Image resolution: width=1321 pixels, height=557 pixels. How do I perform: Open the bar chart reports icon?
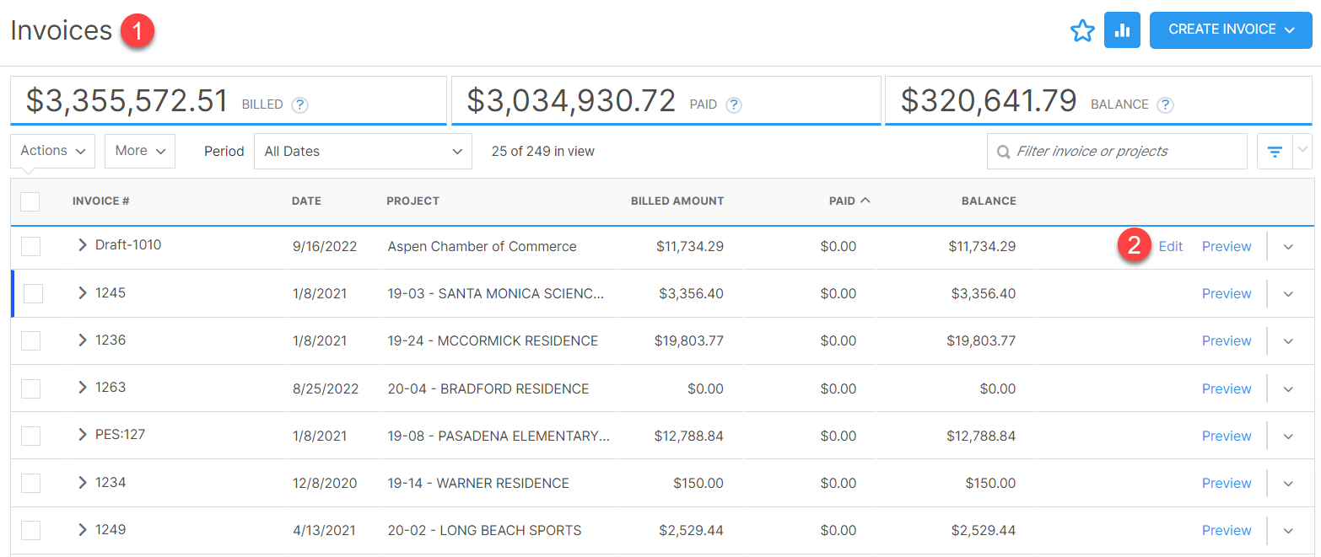pos(1122,30)
